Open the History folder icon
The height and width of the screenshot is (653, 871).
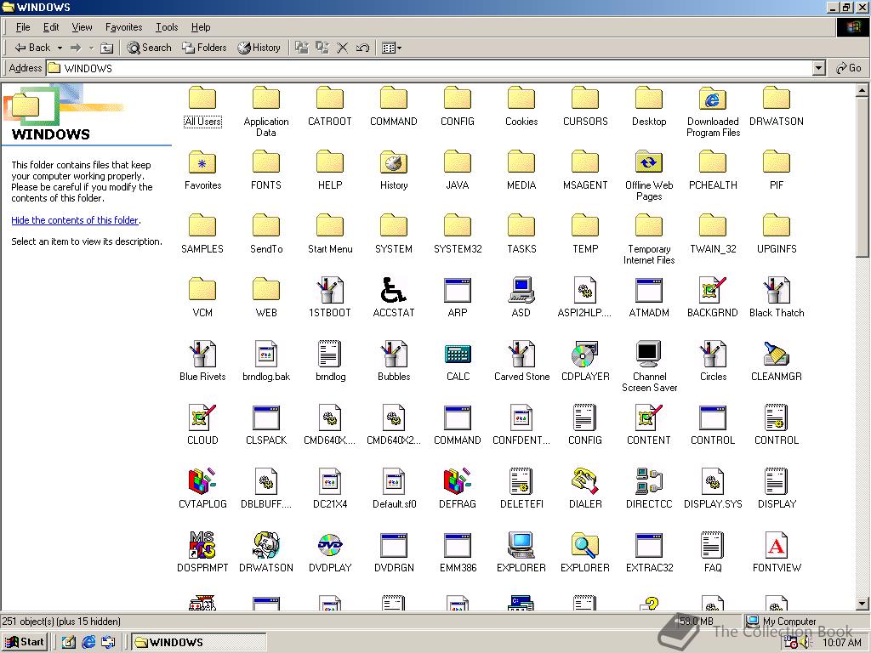click(x=393, y=162)
